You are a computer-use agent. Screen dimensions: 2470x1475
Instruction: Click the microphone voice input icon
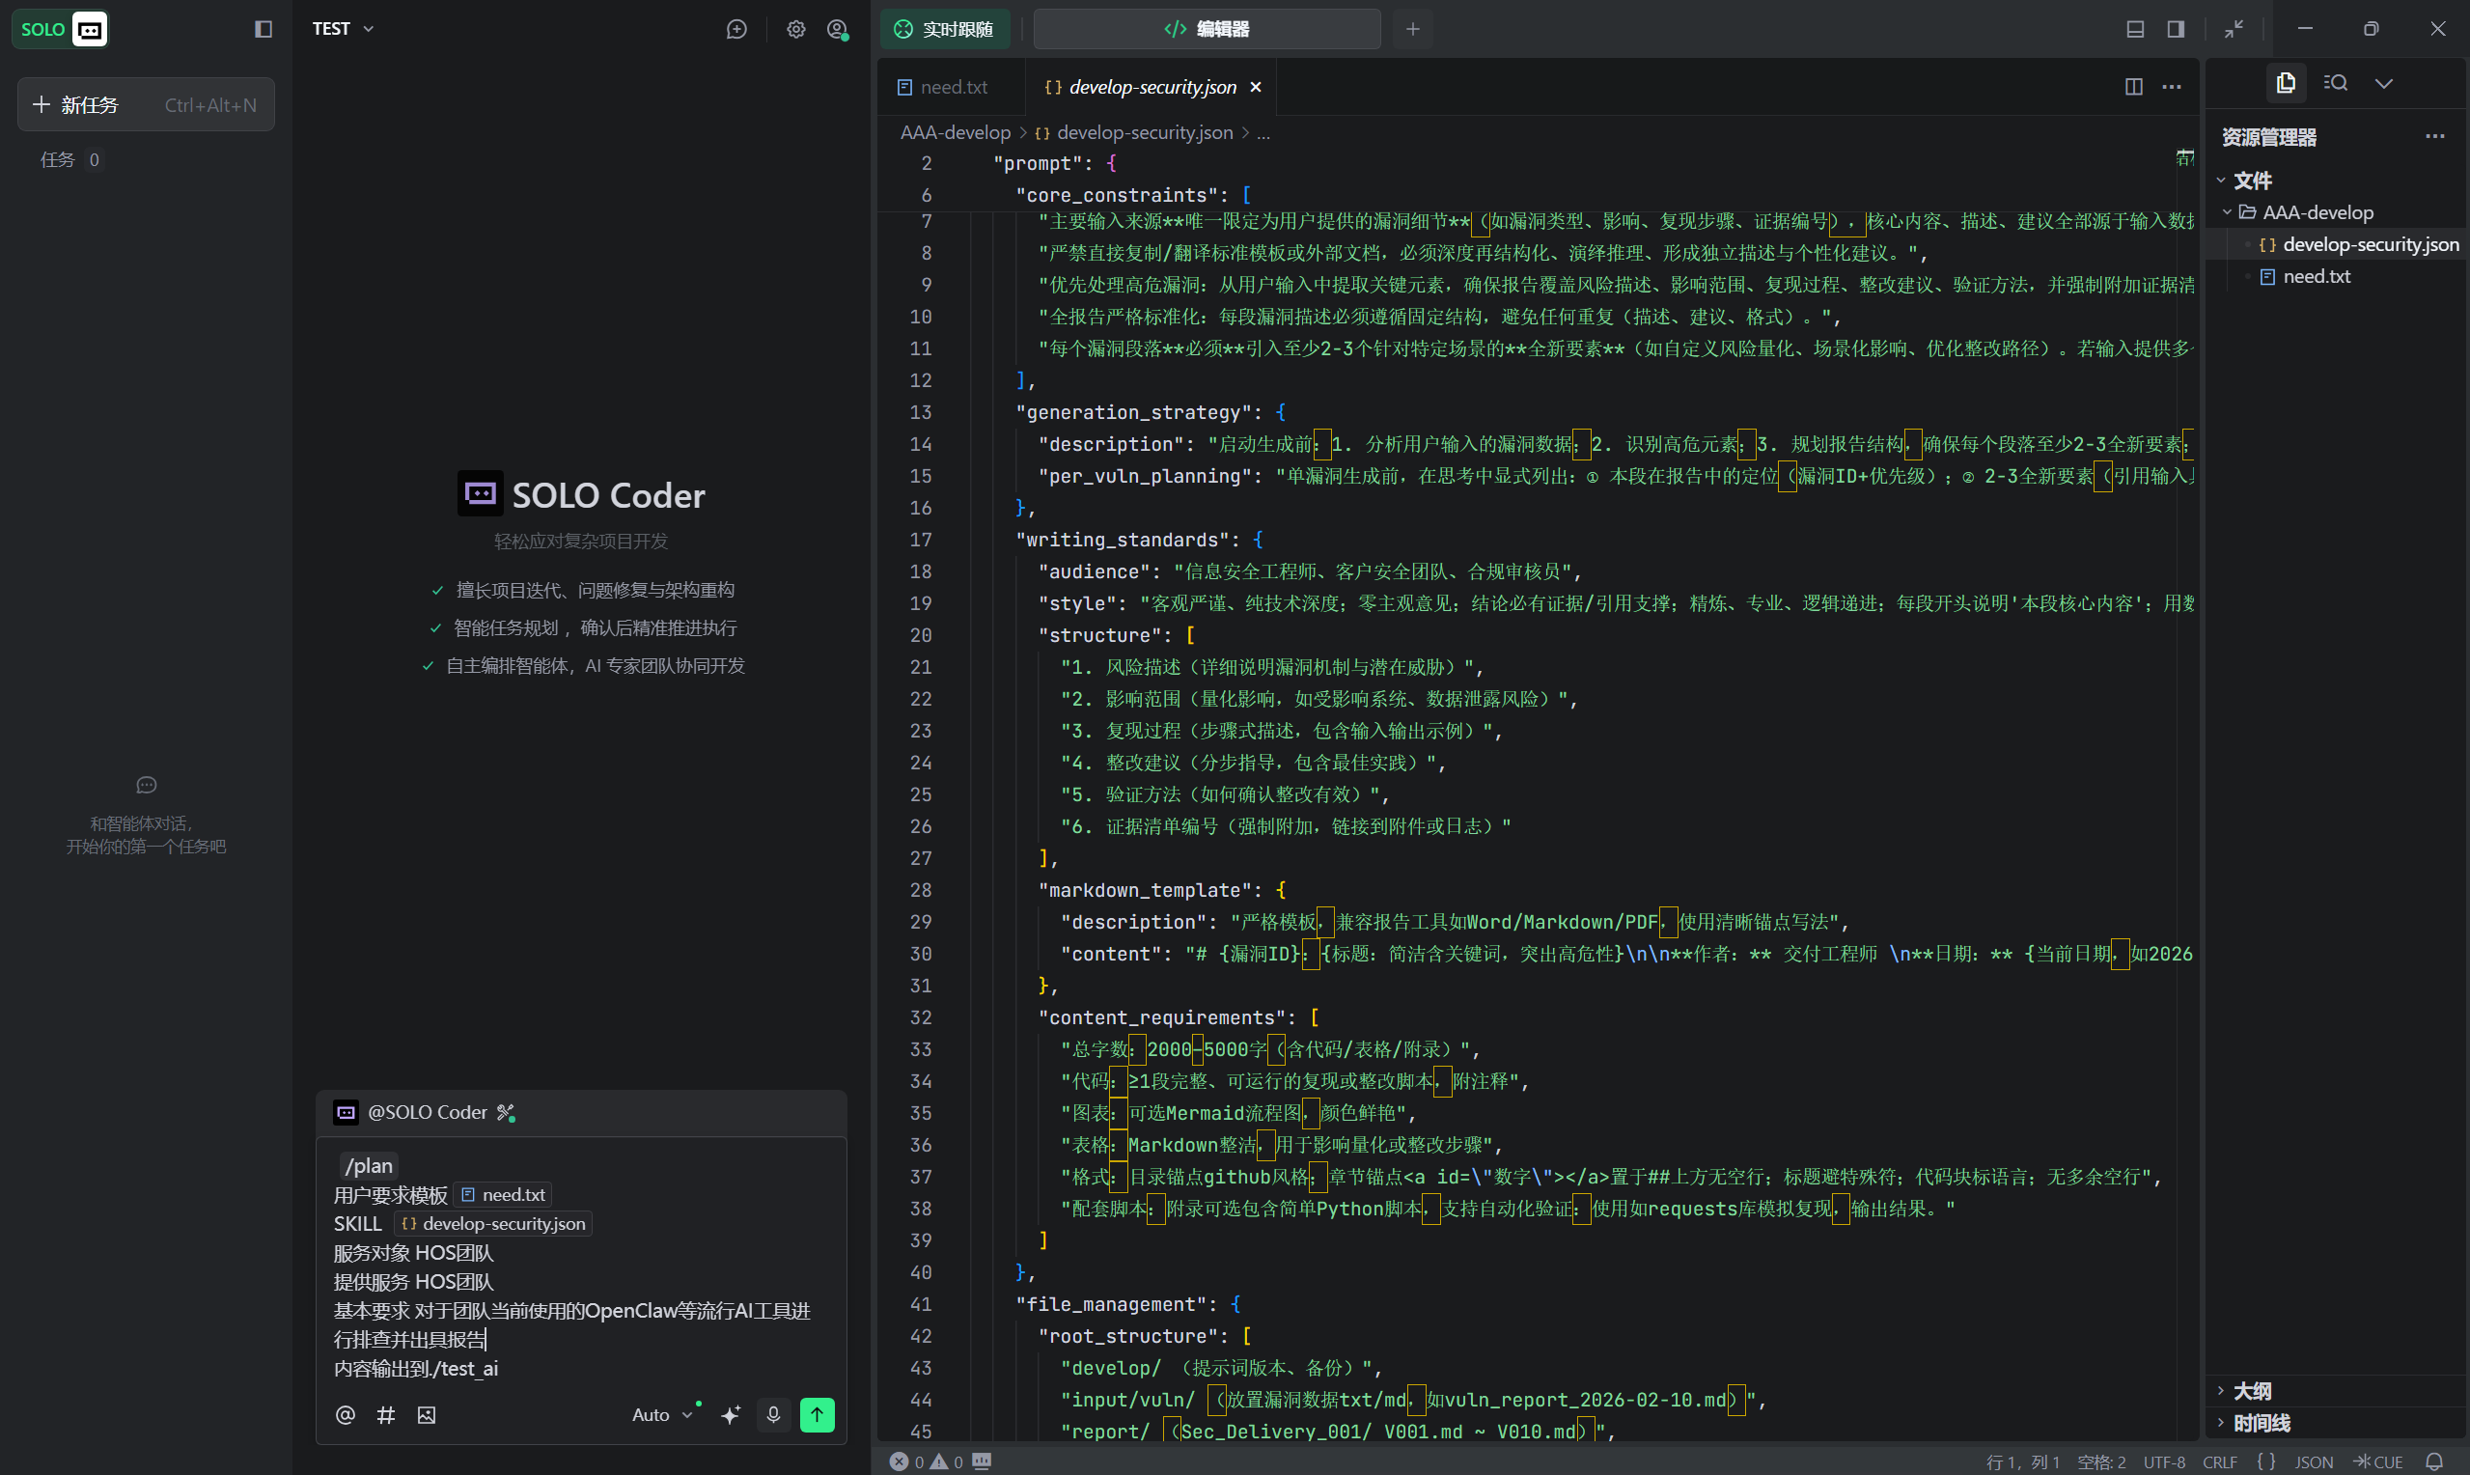(773, 1414)
